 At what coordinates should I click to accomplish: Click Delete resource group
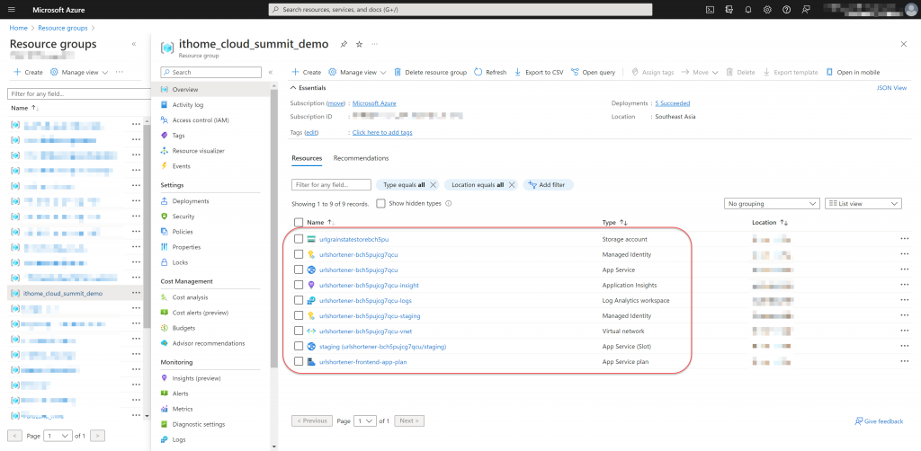[x=430, y=72]
